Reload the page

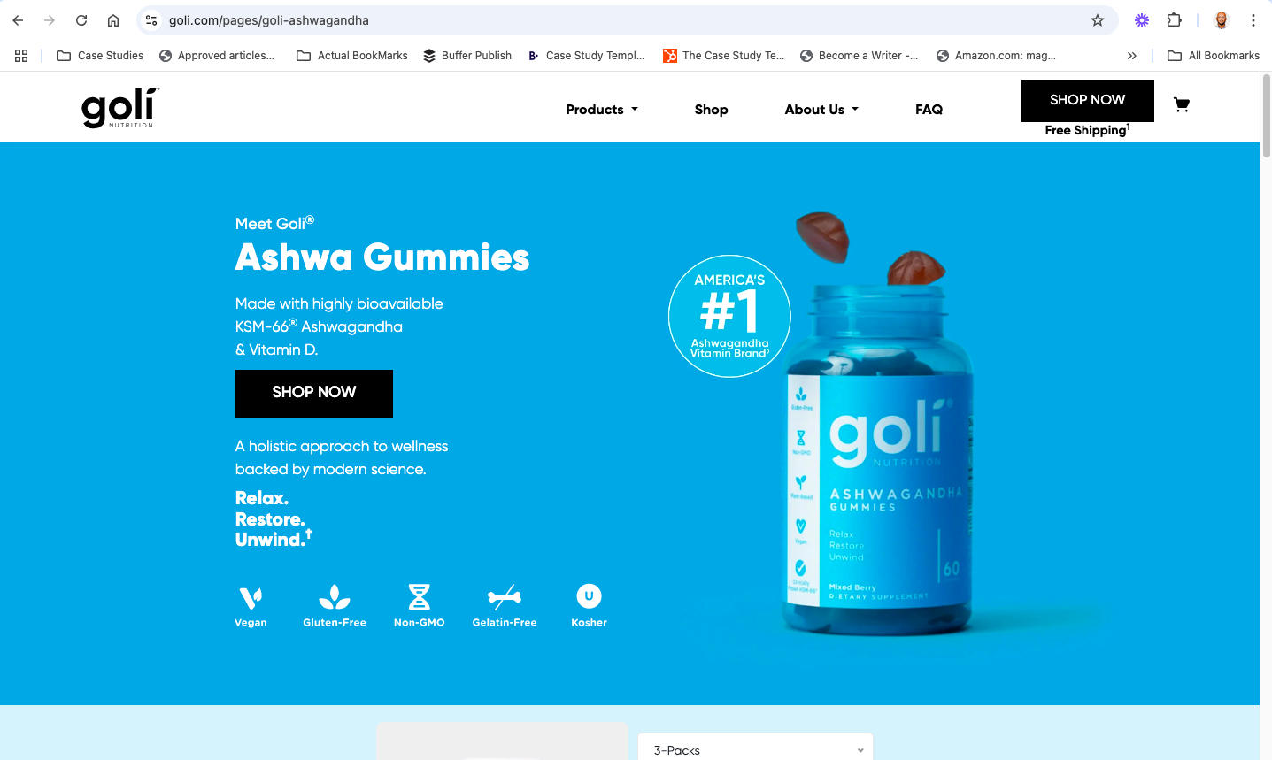[x=81, y=20]
